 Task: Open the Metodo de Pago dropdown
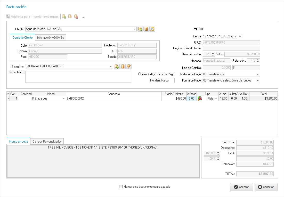pyautogui.click(x=258, y=75)
